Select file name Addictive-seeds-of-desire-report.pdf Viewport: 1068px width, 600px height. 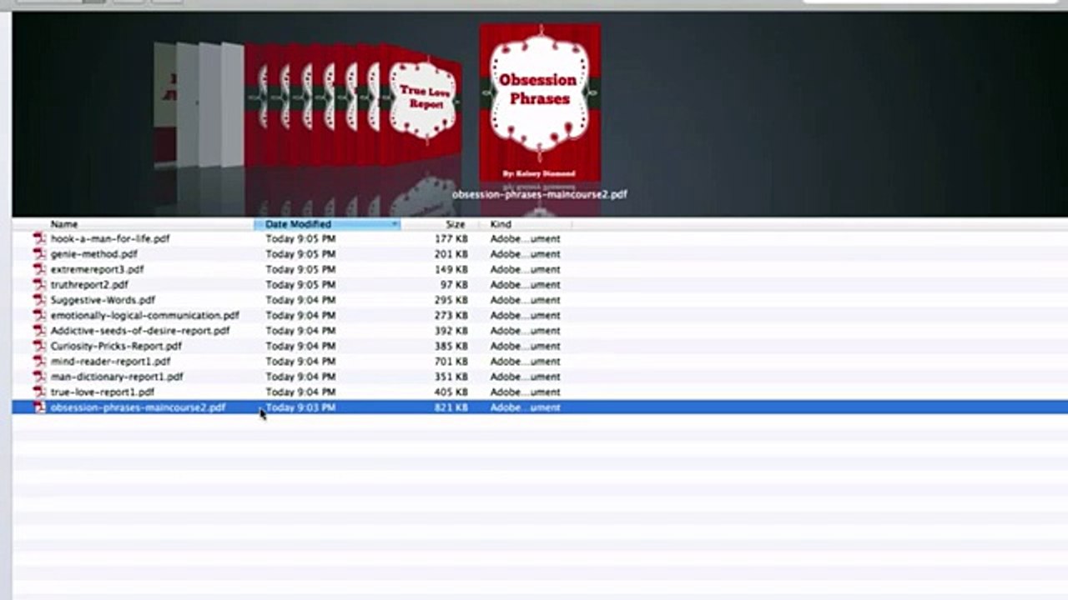coord(140,330)
